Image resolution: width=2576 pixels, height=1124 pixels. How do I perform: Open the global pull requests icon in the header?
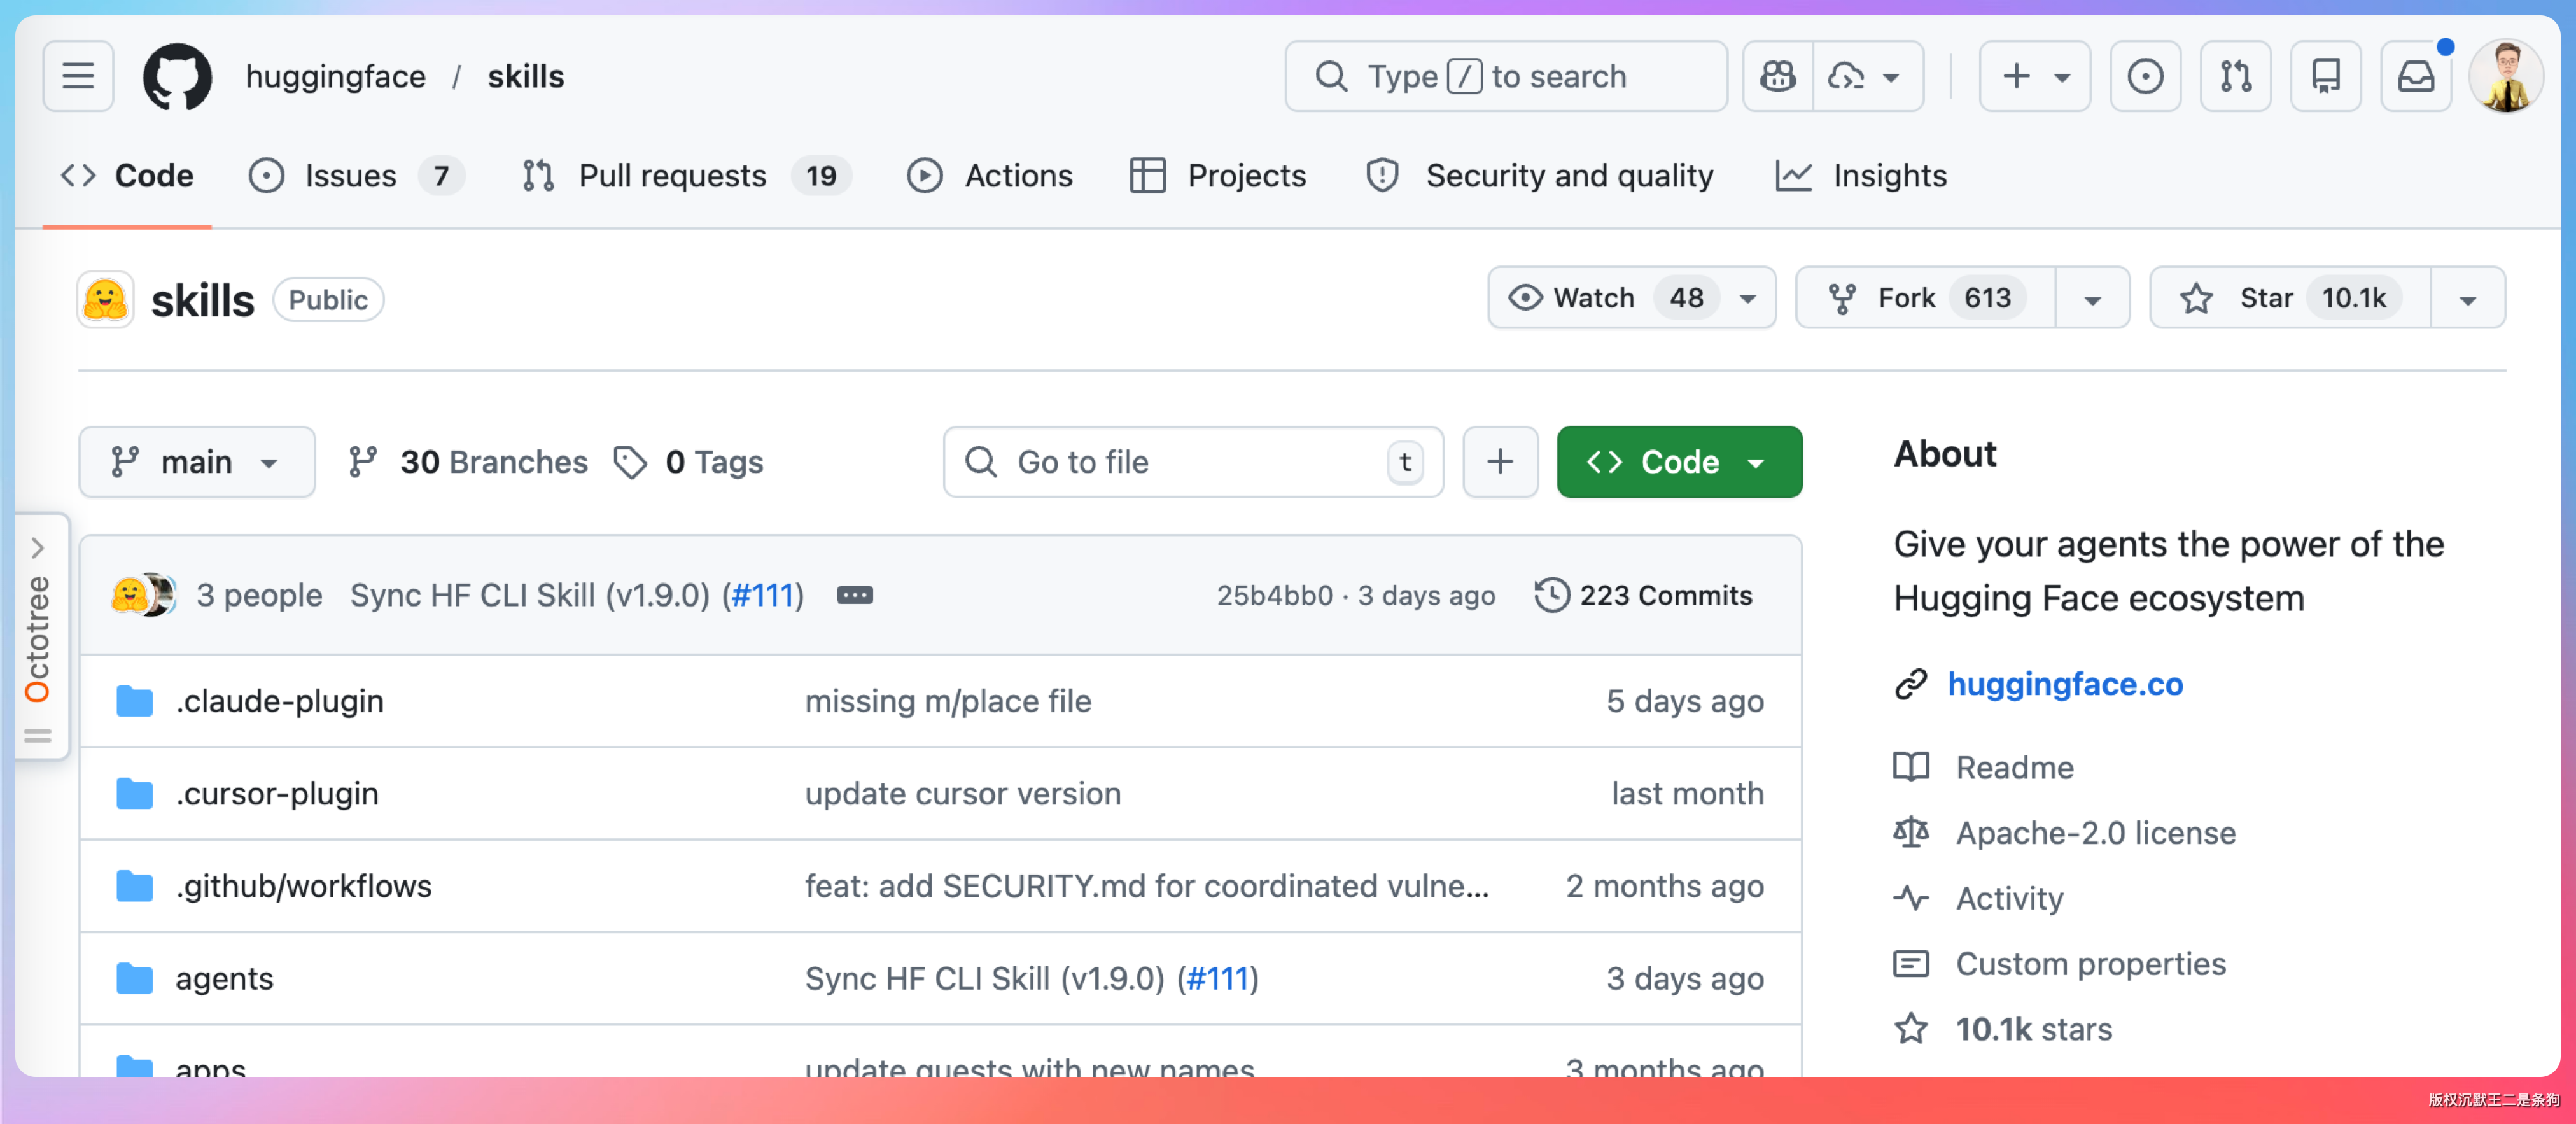[2235, 76]
